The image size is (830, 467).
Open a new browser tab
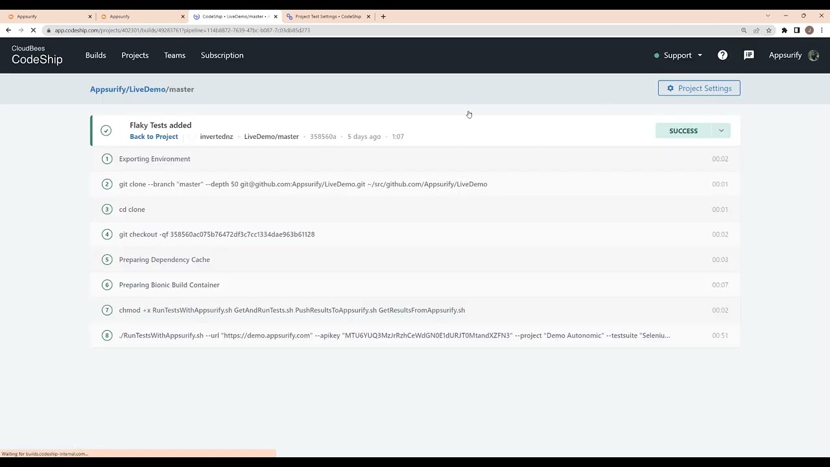coord(383,16)
